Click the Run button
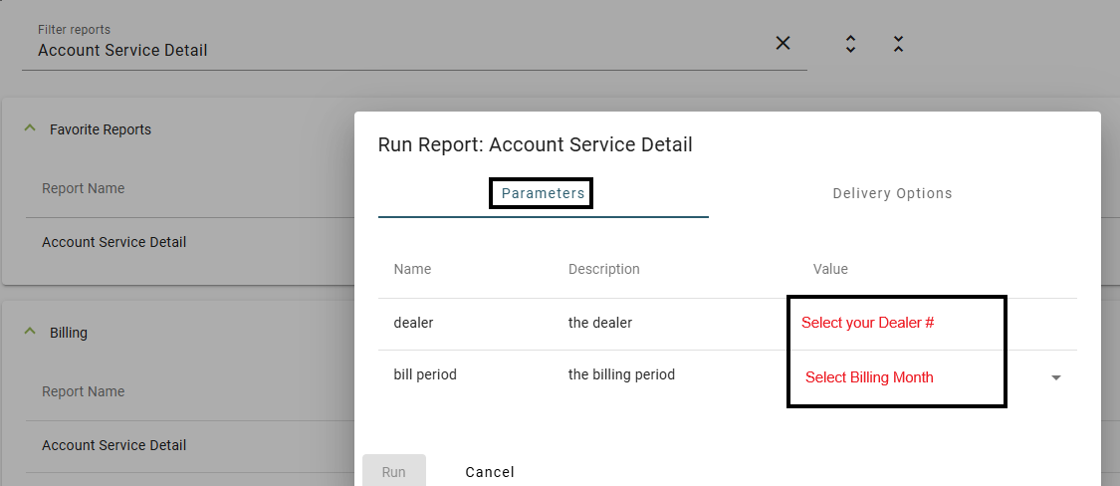This screenshot has height=486, width=1120. click(393, 471)
